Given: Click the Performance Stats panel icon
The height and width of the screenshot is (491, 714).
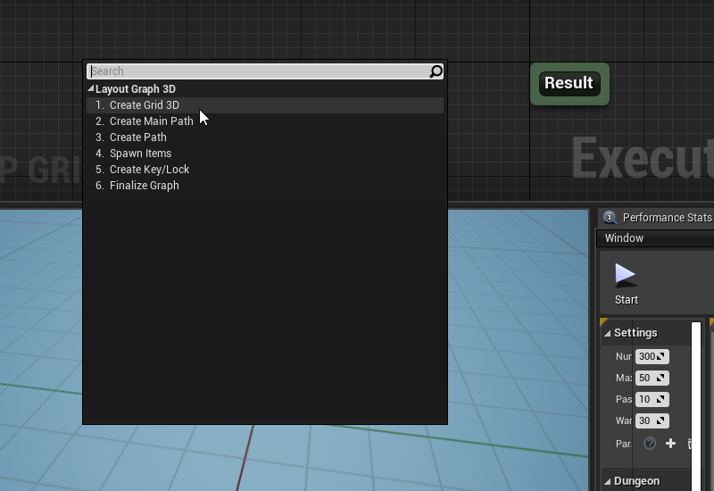Looking at the screenshot, I should coord(610,217).
